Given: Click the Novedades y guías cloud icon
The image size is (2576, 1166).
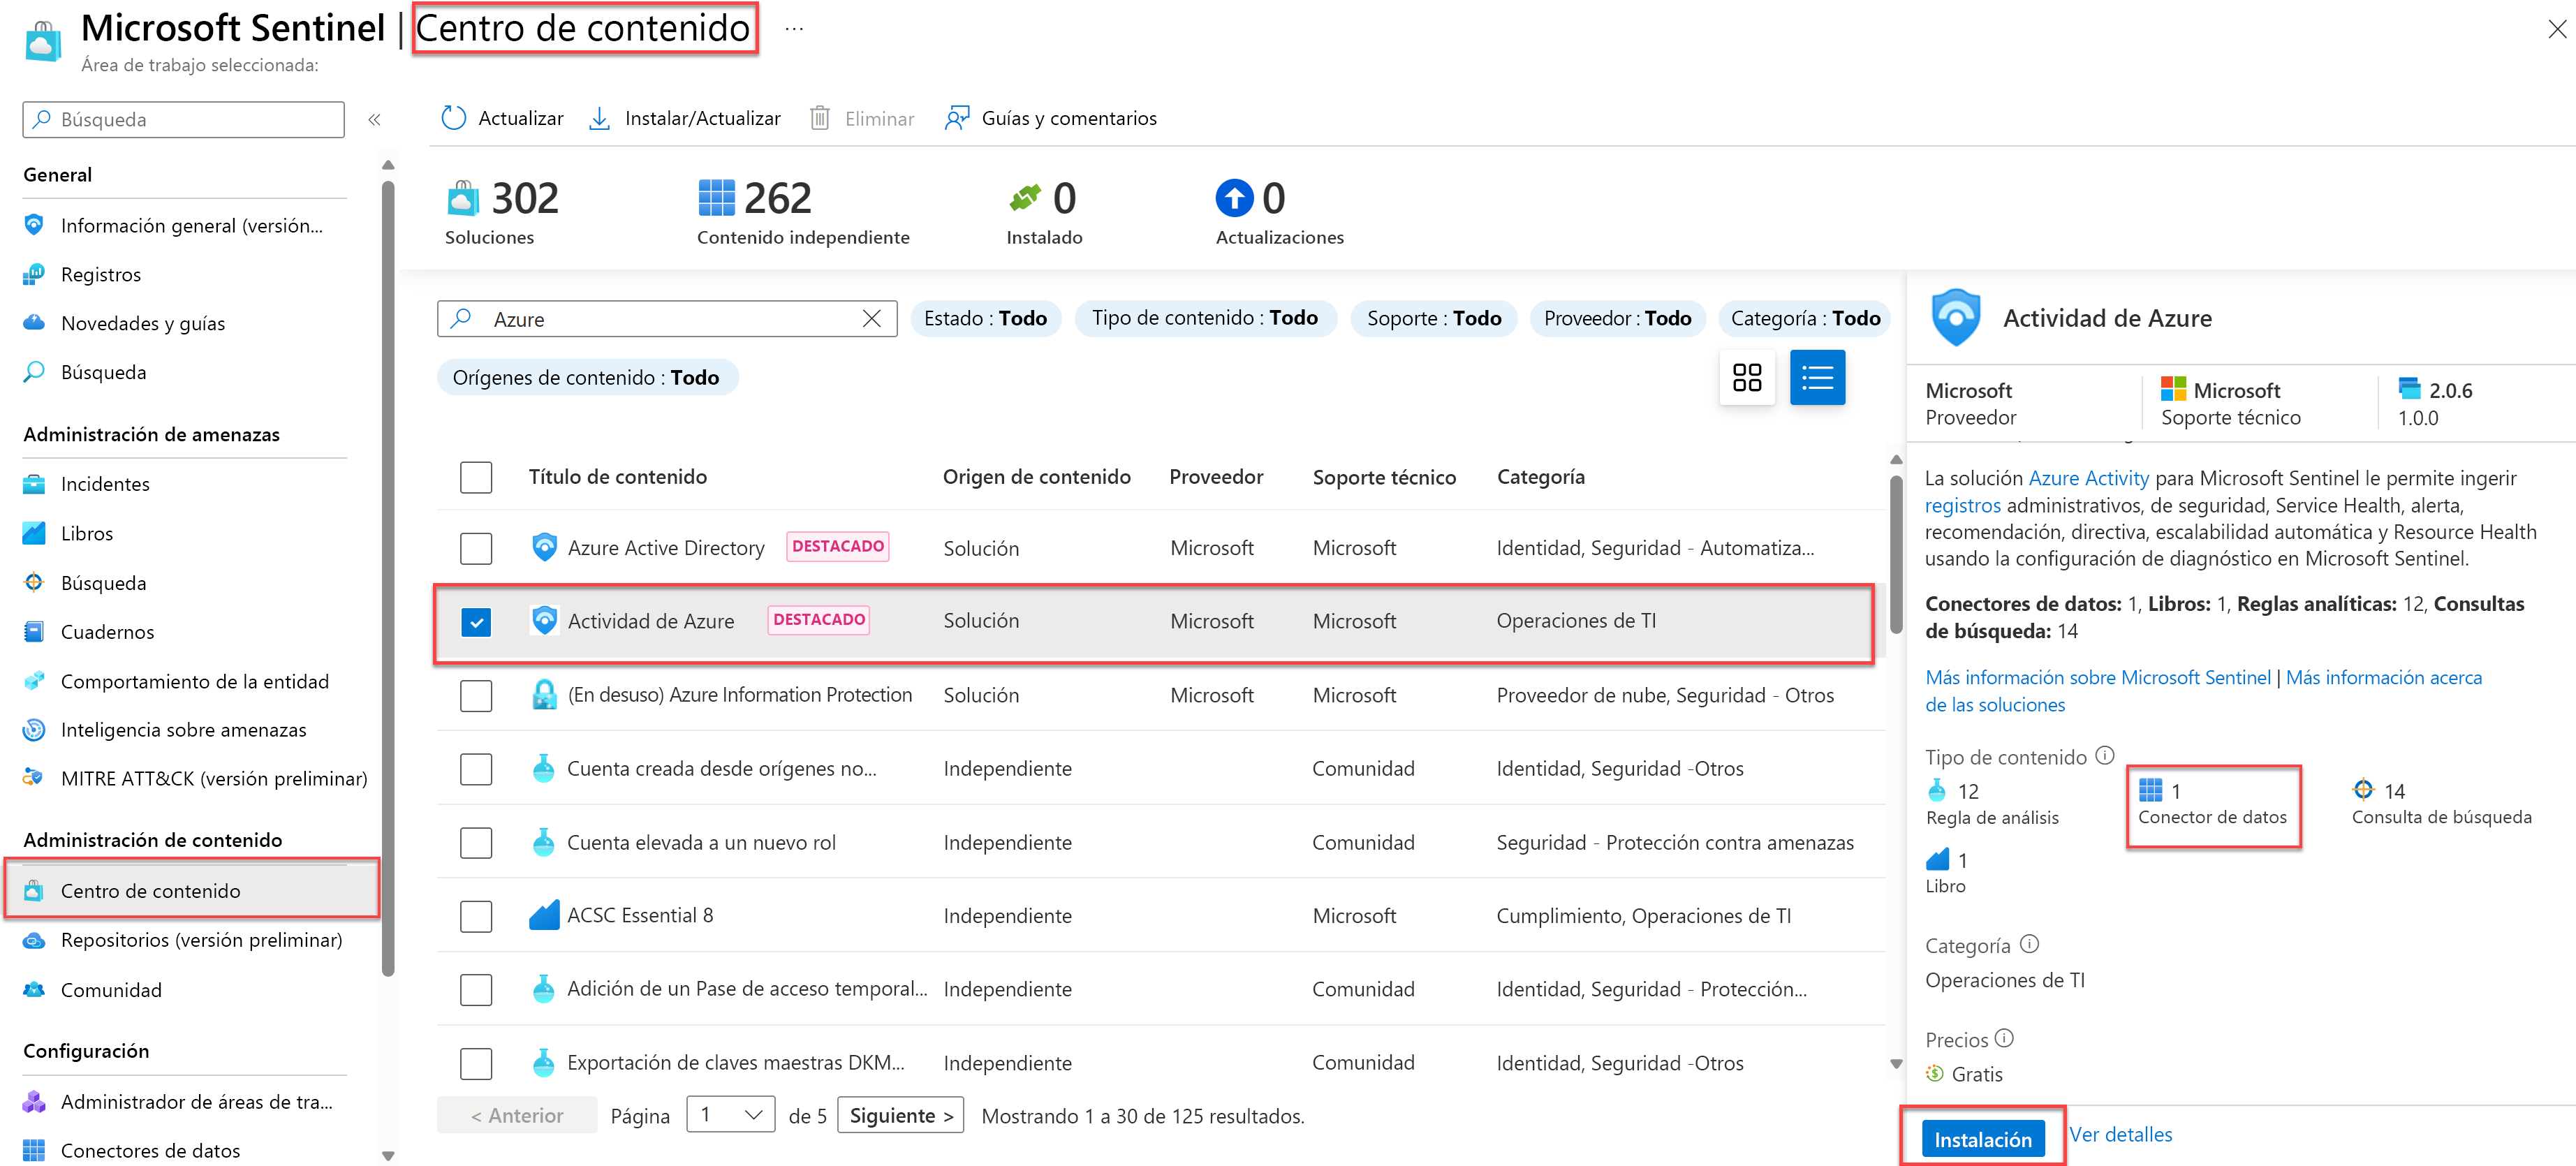Looking at the screenshot, I should tap(34, 322).
